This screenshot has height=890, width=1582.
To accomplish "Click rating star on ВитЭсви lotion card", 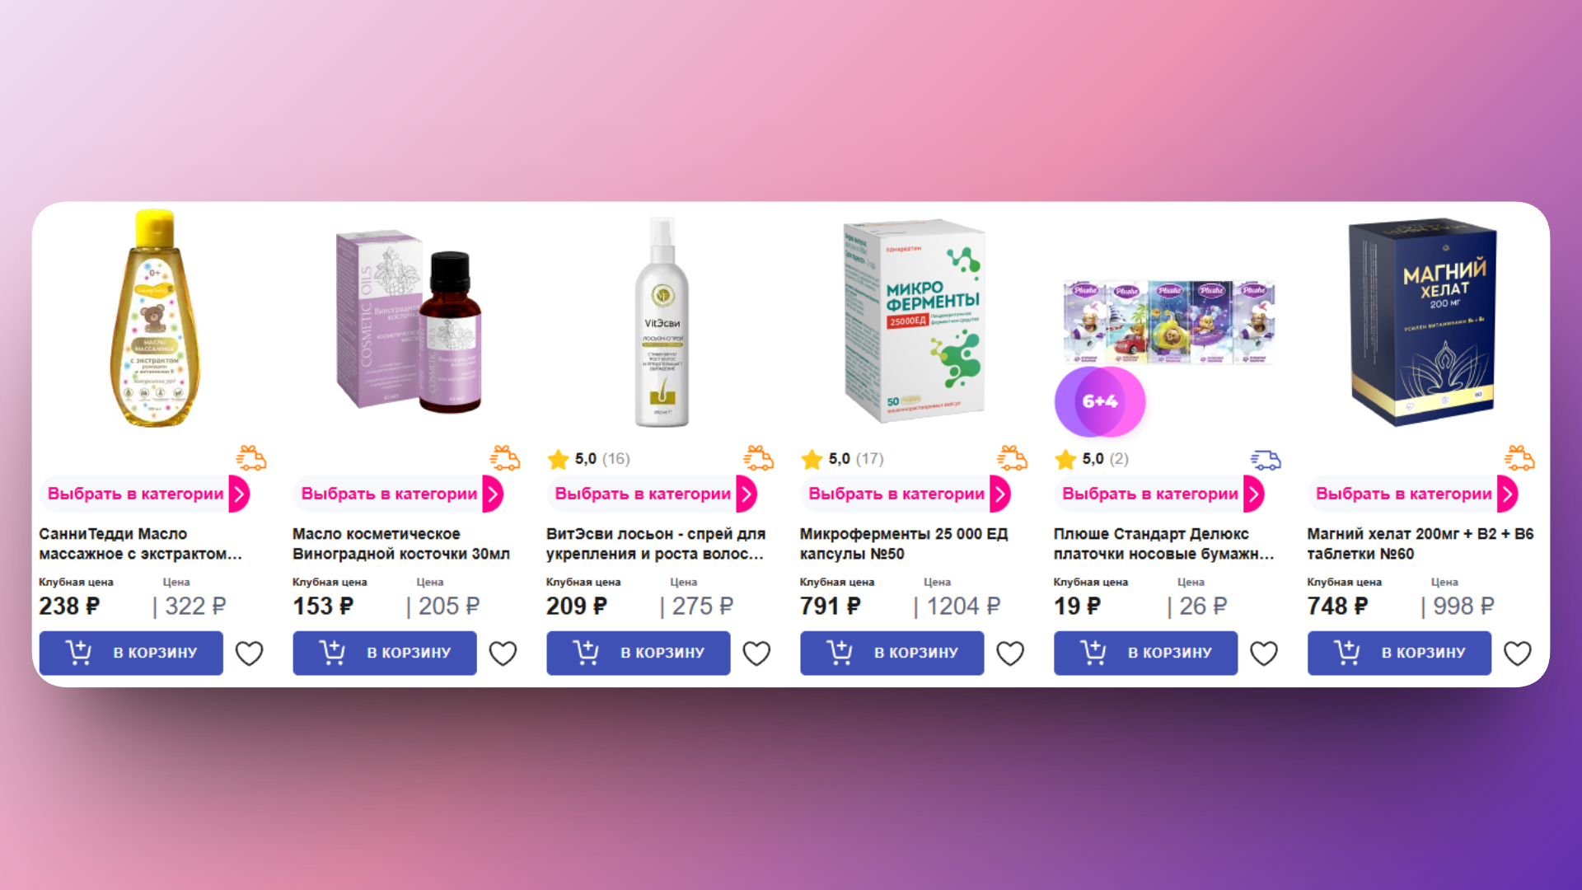I will [x=559, y=459].
